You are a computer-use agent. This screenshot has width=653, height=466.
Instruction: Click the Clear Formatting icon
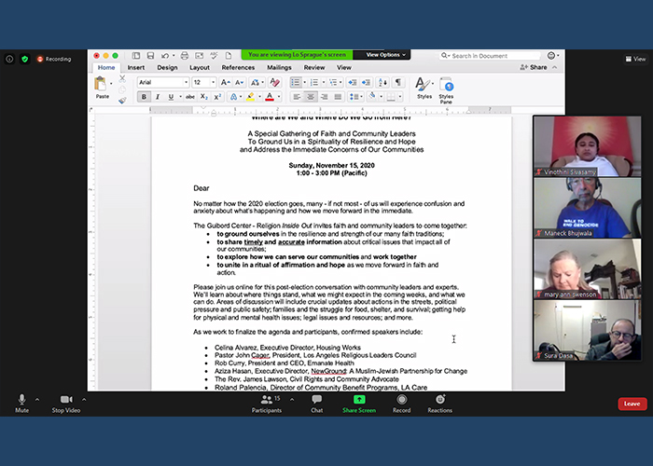click(274, 82)
